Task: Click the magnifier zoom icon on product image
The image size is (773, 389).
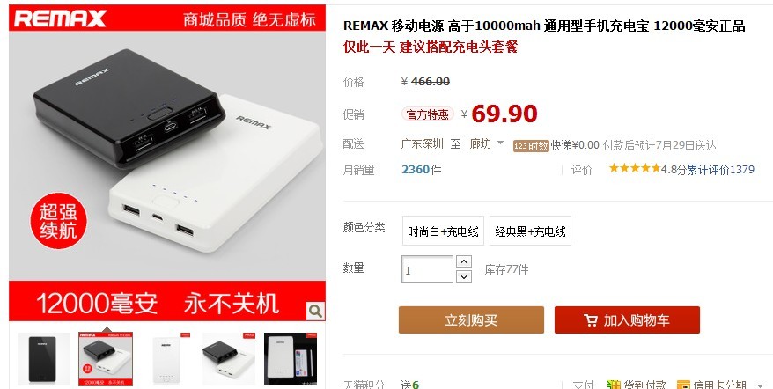Action: click(x=315, y=311)
